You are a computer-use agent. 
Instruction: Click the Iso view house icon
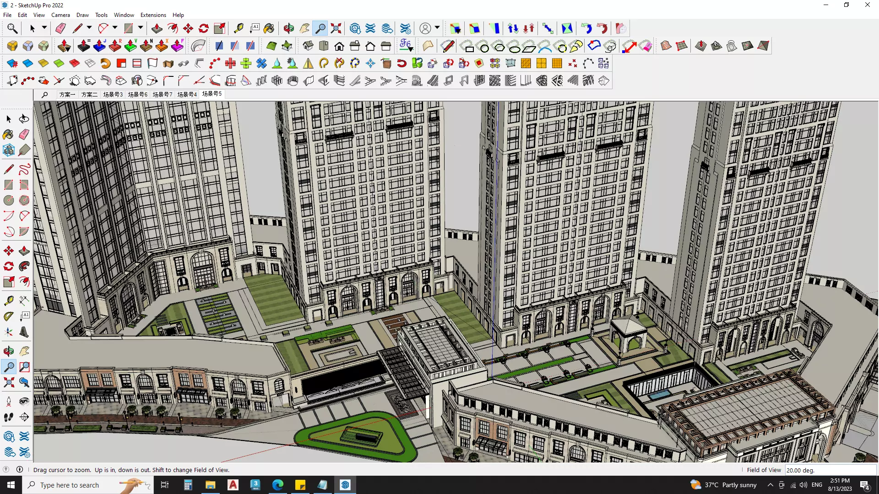tap(308, 46)
